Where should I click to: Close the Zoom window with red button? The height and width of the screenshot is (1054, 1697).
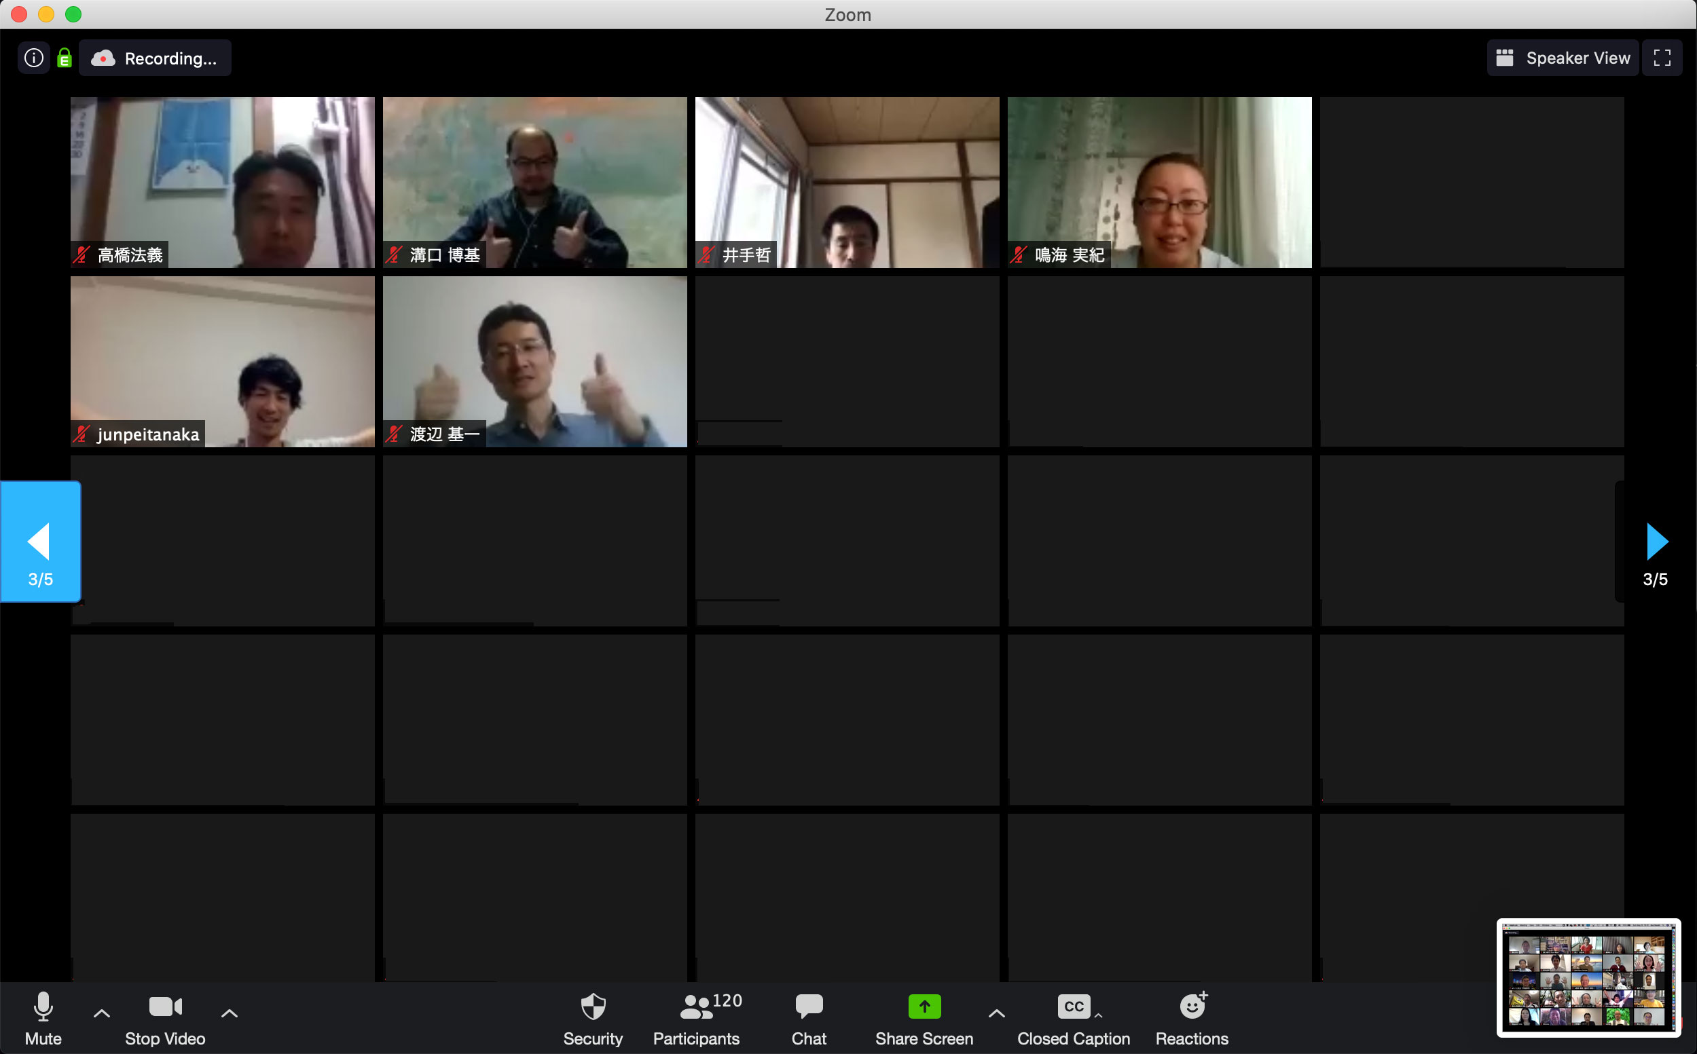(19, 14)
